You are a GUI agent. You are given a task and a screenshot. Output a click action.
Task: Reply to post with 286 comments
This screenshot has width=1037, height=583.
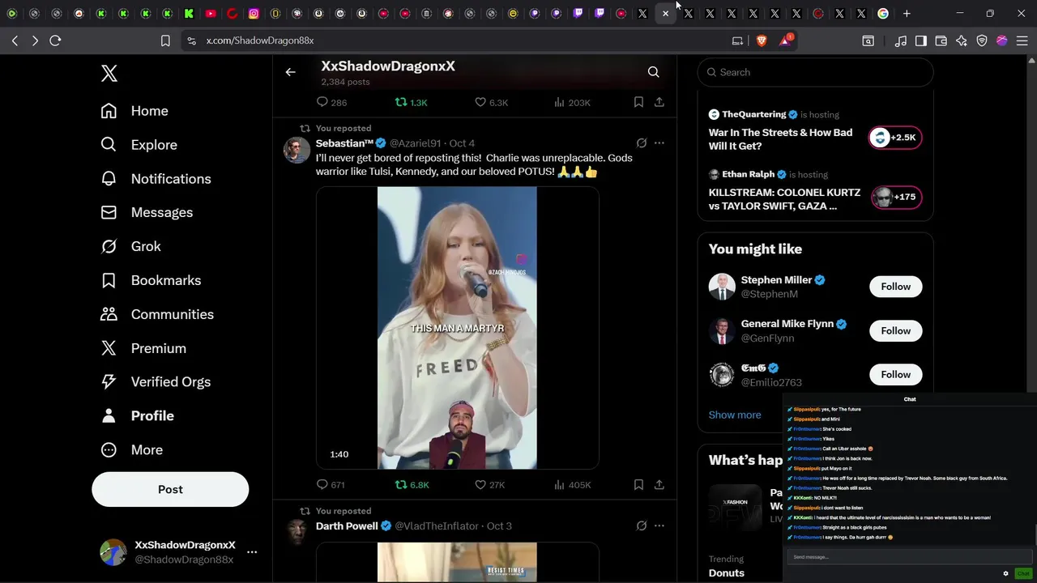point(331,102)
